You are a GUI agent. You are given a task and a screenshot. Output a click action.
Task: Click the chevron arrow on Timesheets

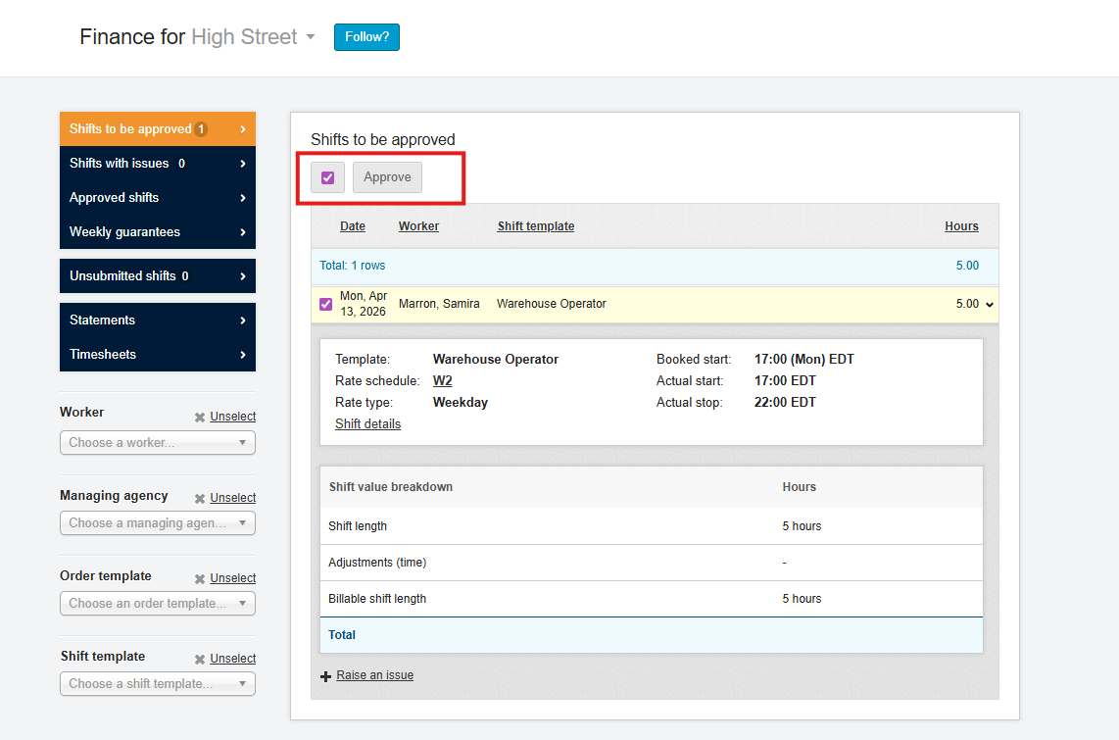coord(243,355)
